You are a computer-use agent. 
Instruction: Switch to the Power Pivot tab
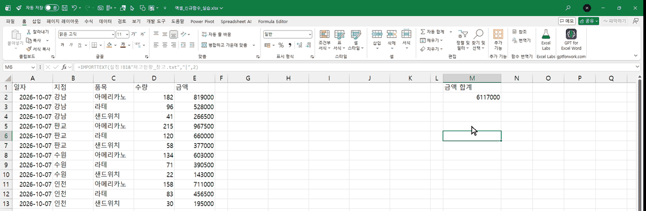pos(202,21)
